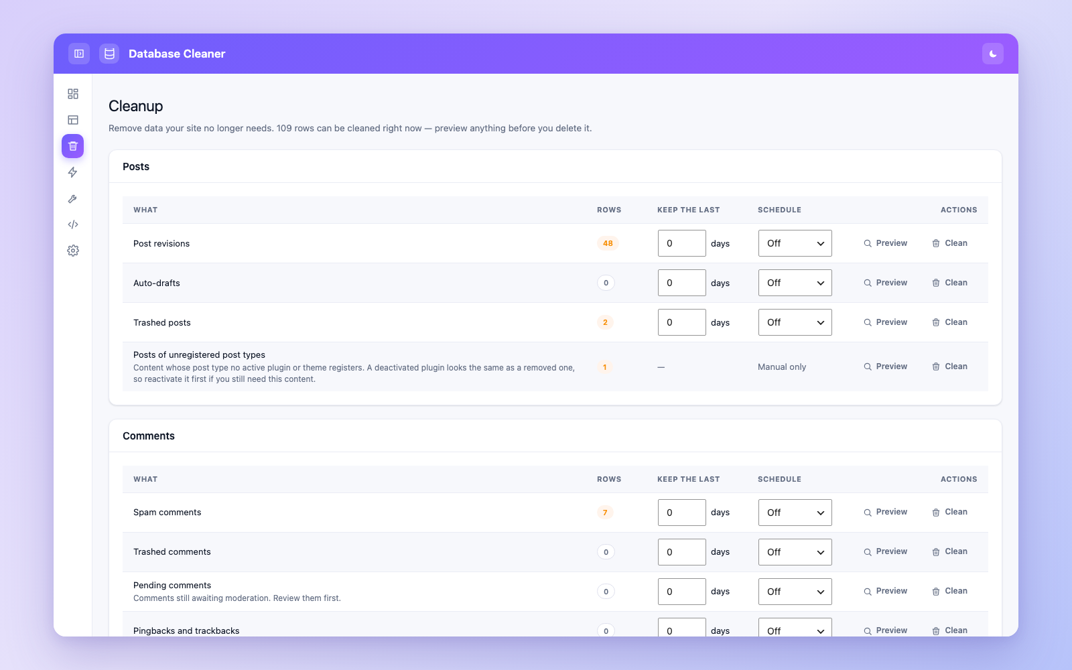Open the schedule dropdown for Trashed comments
The width and height of the screenshot is (1072, 670).
(x=795, y=552)
